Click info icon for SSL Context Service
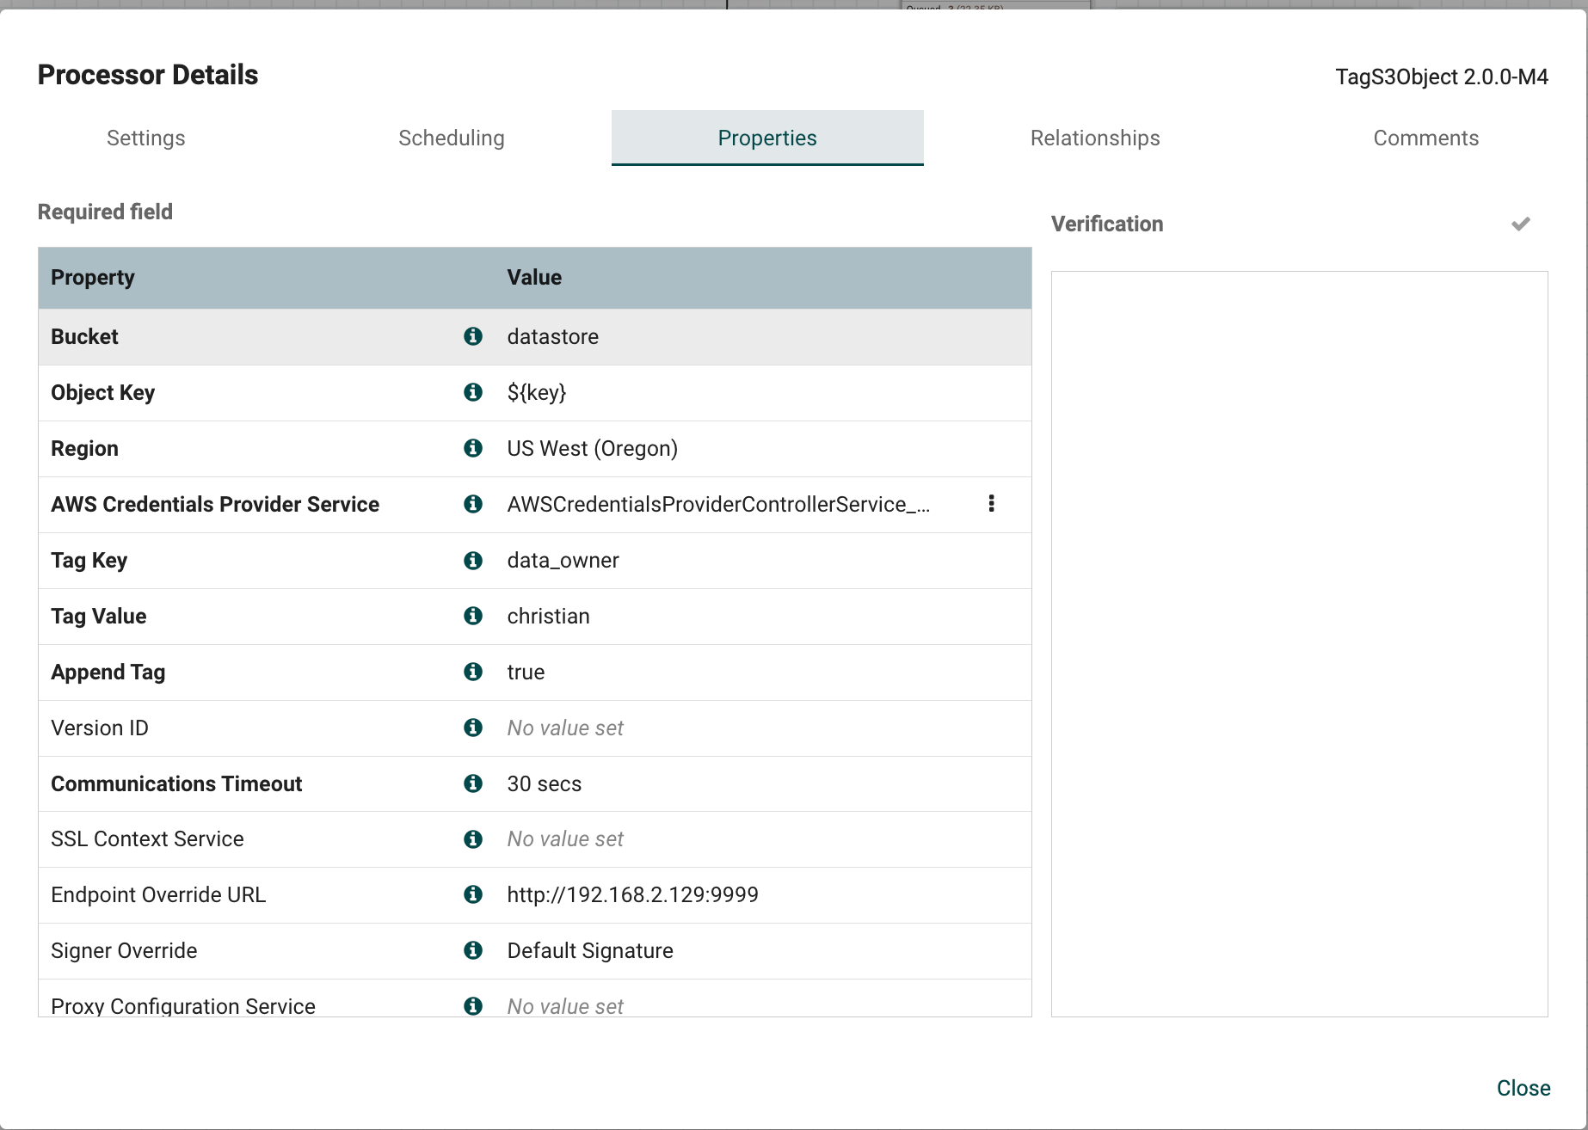The height and width of the screenshot is (1130, 1588). 473,838
